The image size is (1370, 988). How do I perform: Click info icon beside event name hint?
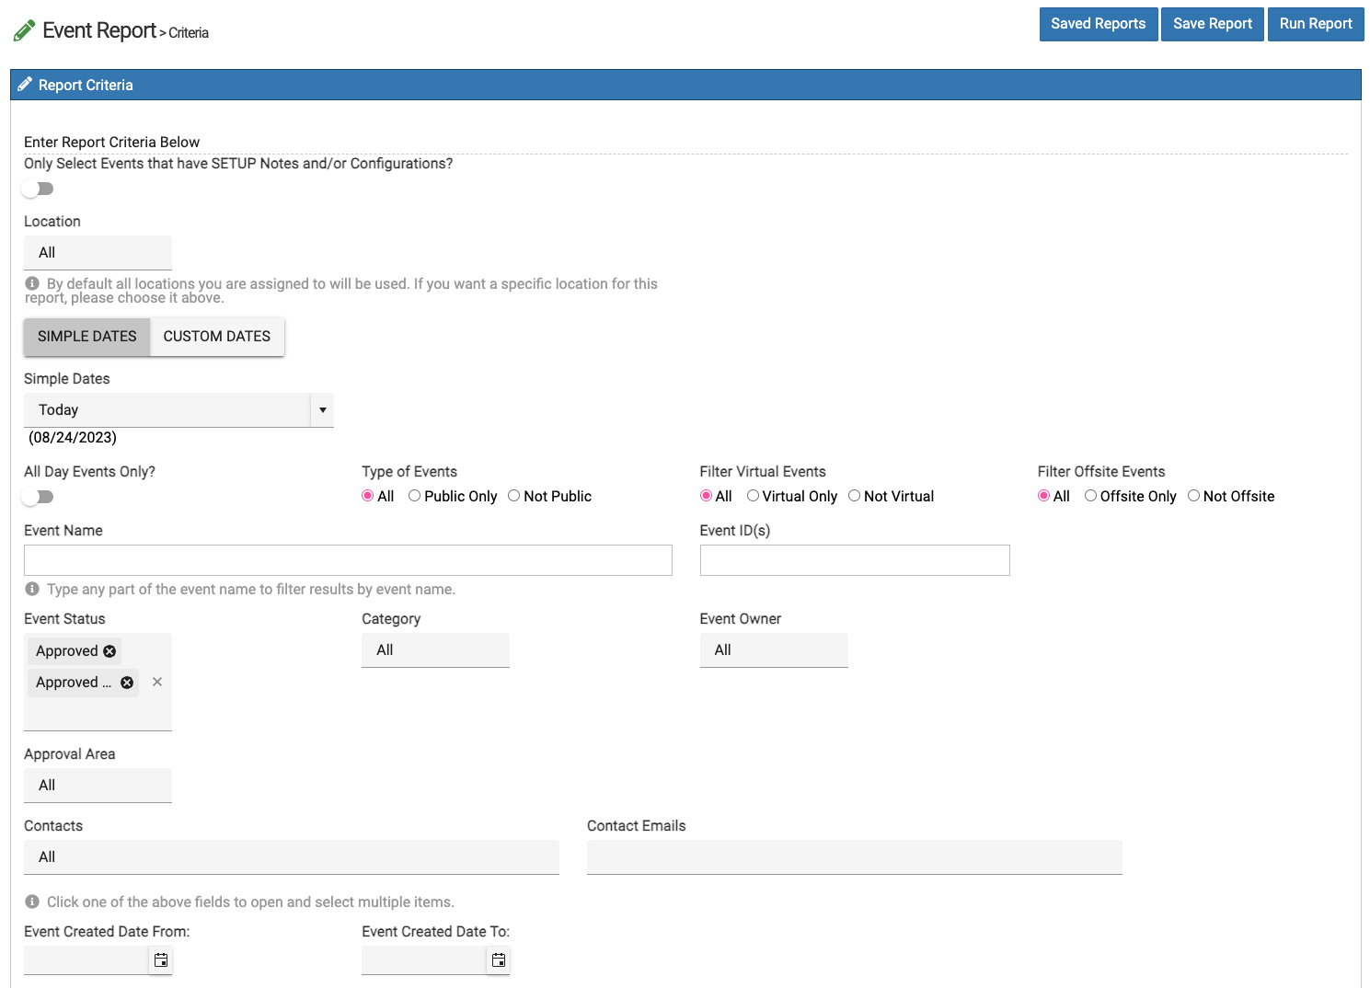pos(32,590)
